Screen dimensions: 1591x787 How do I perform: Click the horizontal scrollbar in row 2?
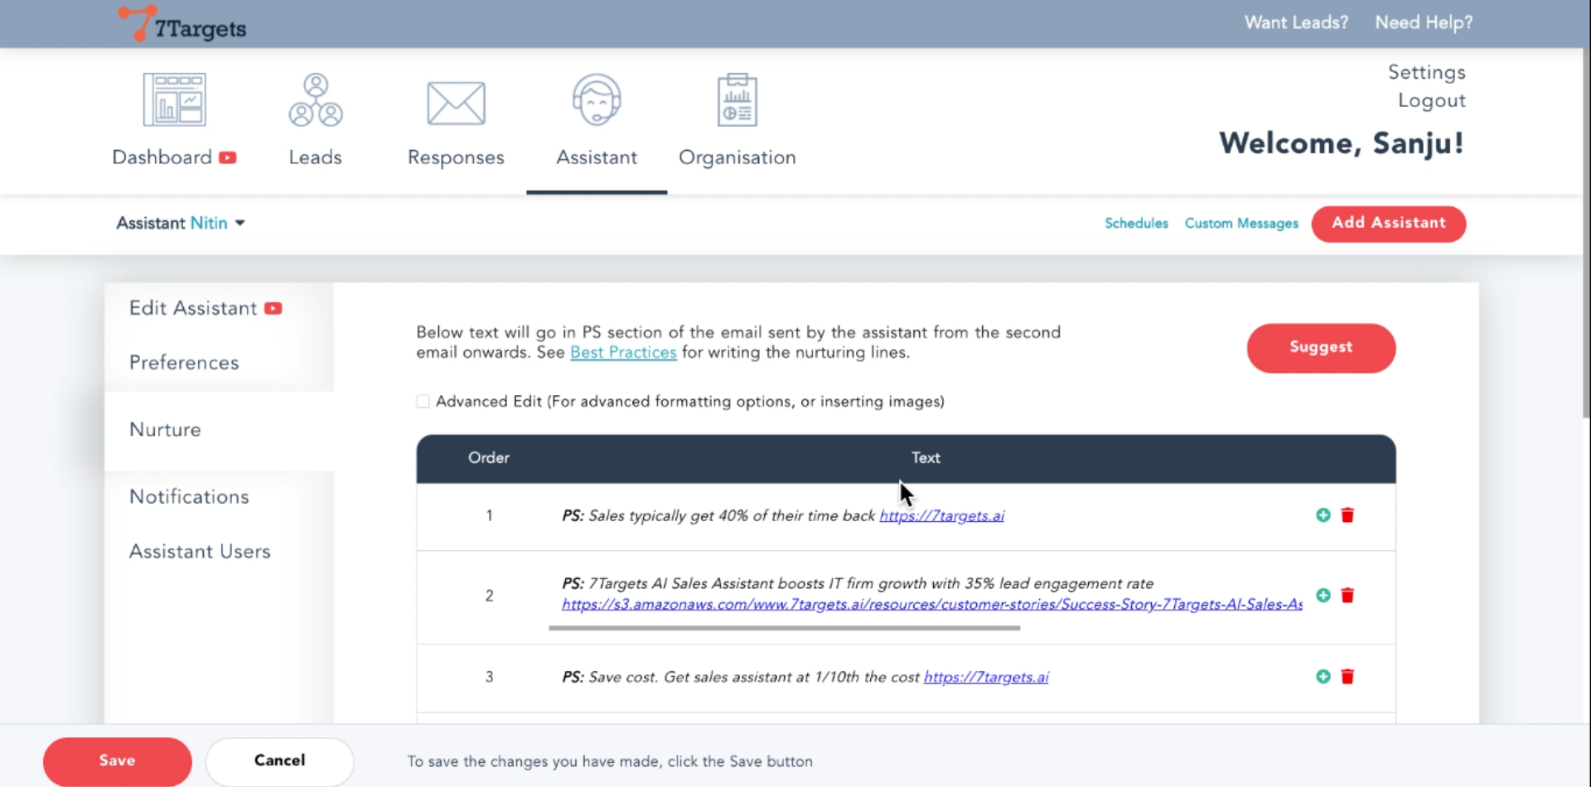(784, 628)
